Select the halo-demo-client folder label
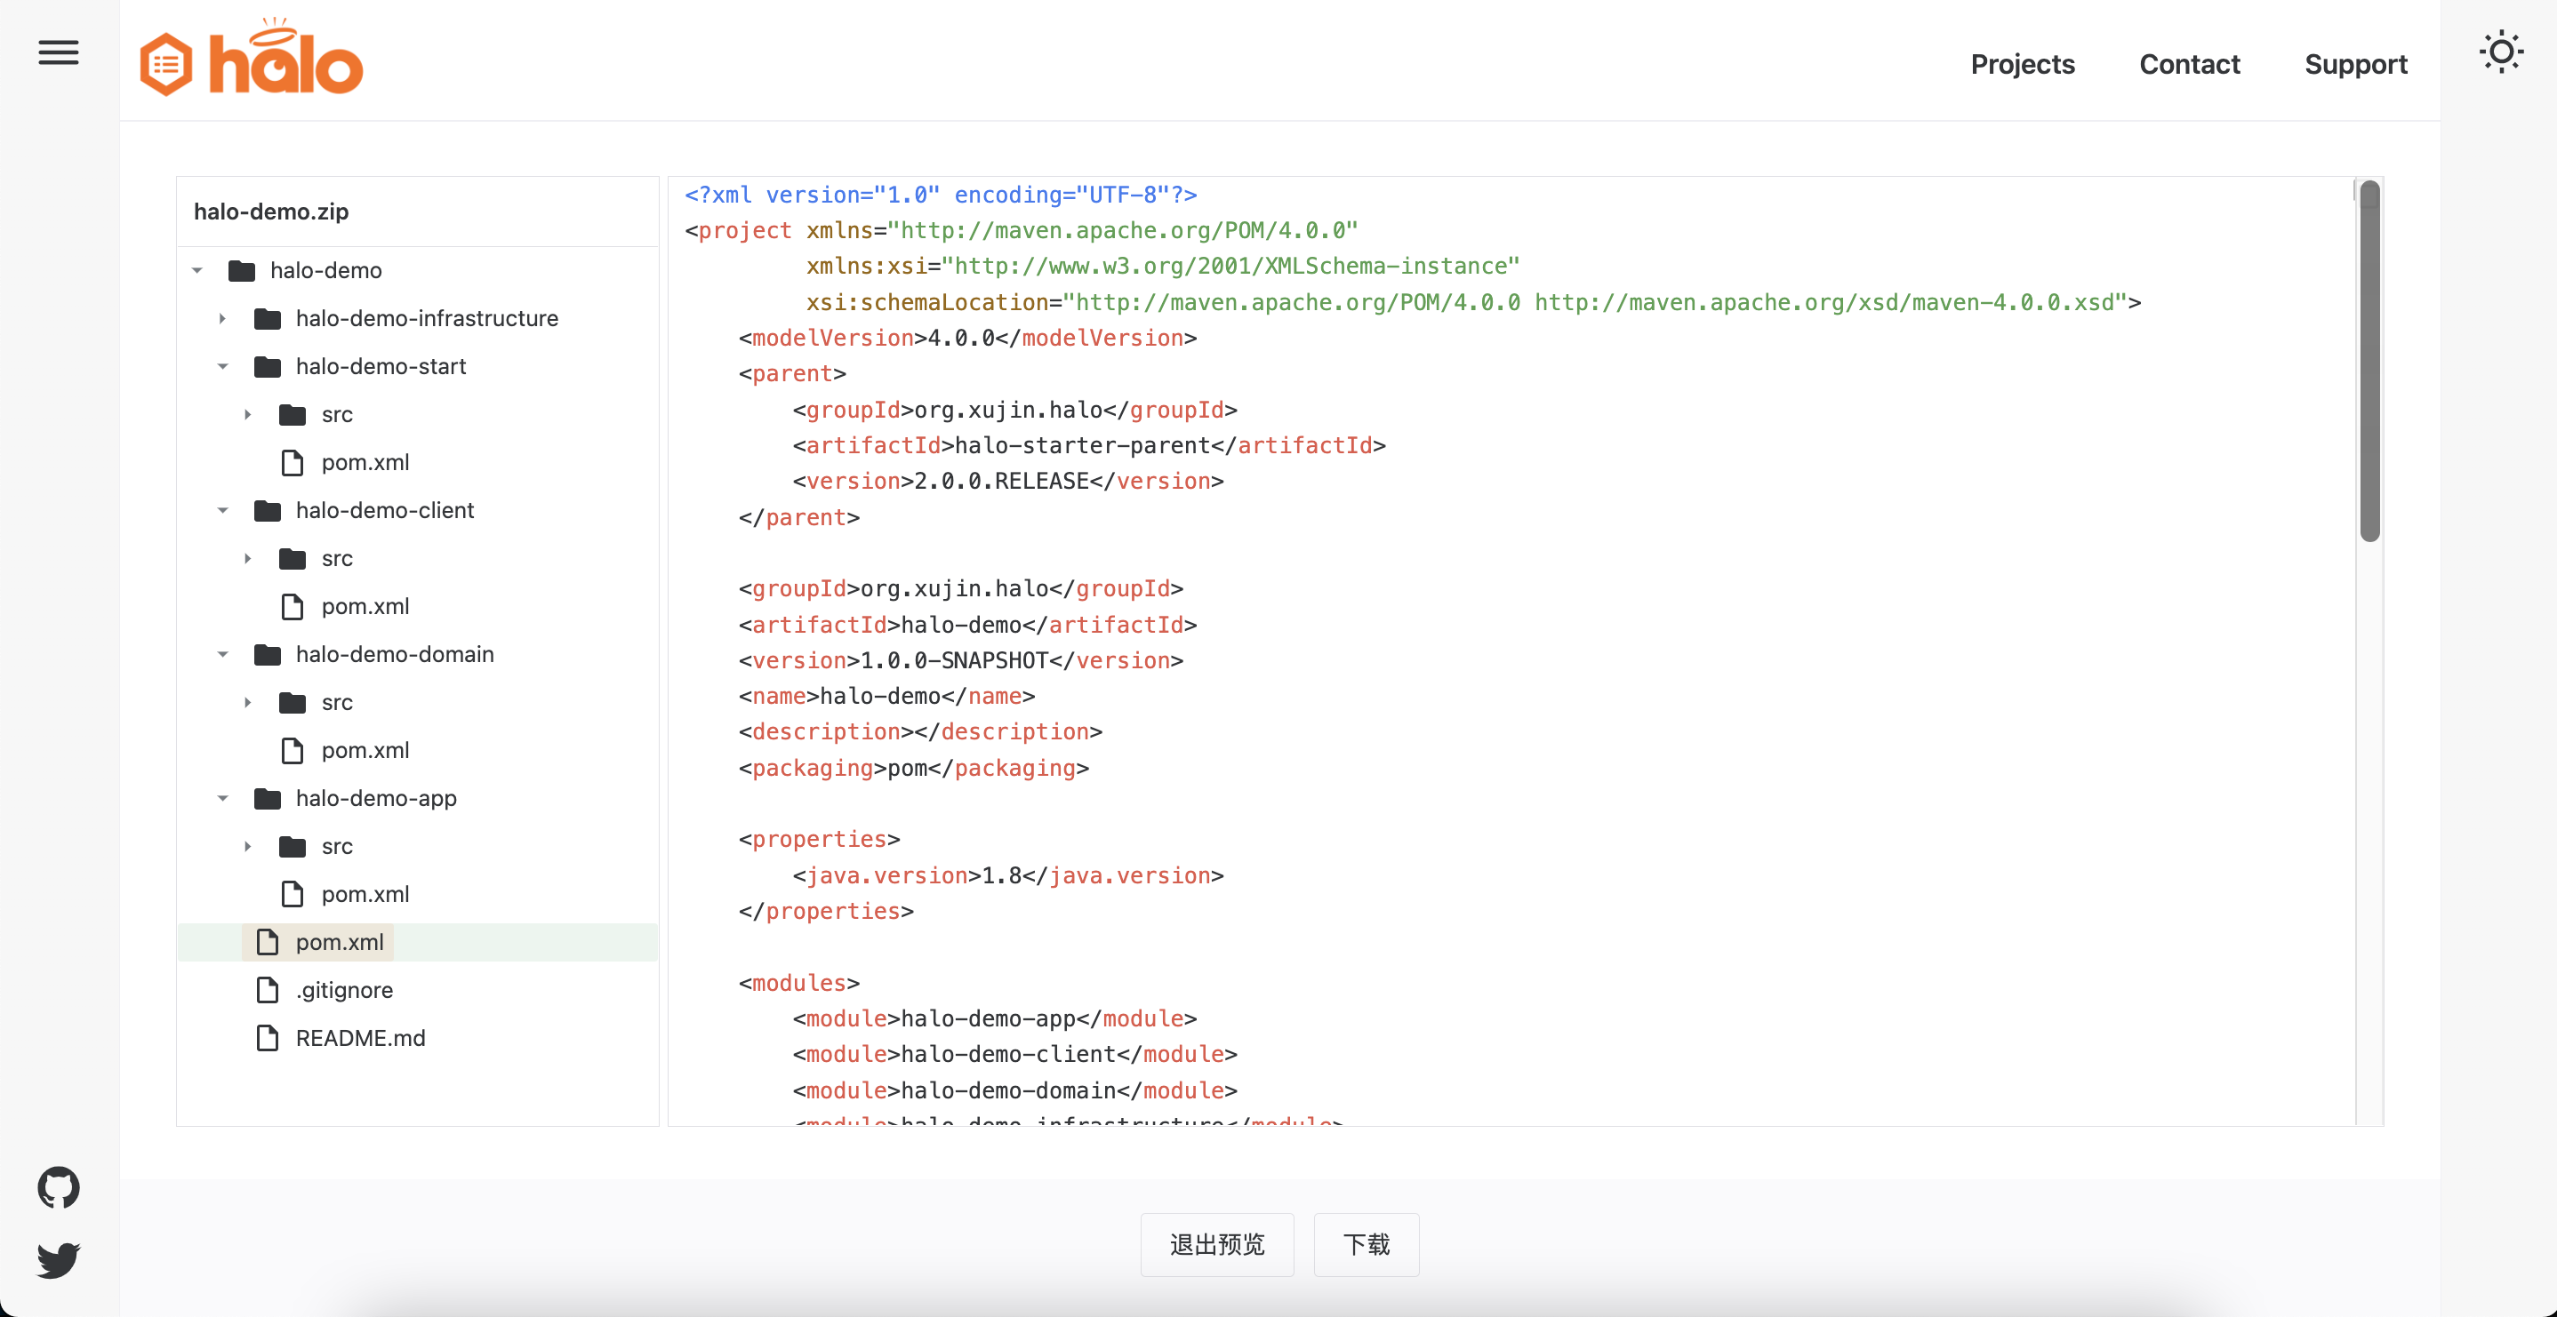The image size is (2557, 1317). [x=385, y=510]
